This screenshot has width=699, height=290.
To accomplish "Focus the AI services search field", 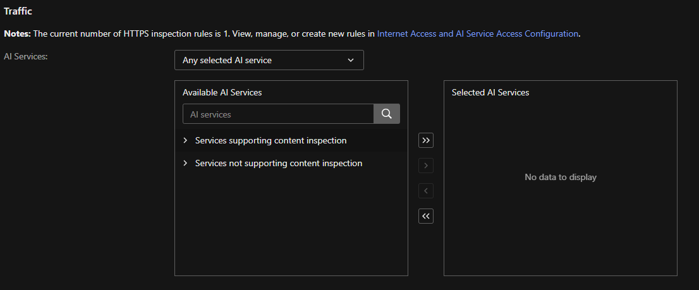I will pos(278,114).
